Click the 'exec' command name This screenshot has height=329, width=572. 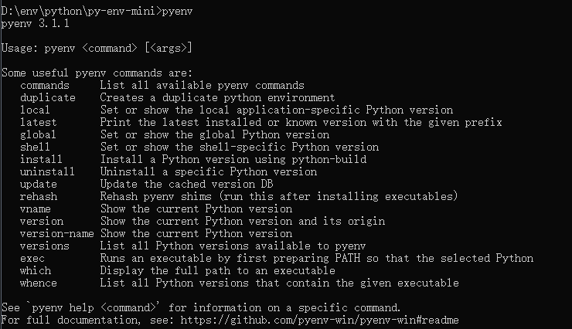[x=32, y=258]
